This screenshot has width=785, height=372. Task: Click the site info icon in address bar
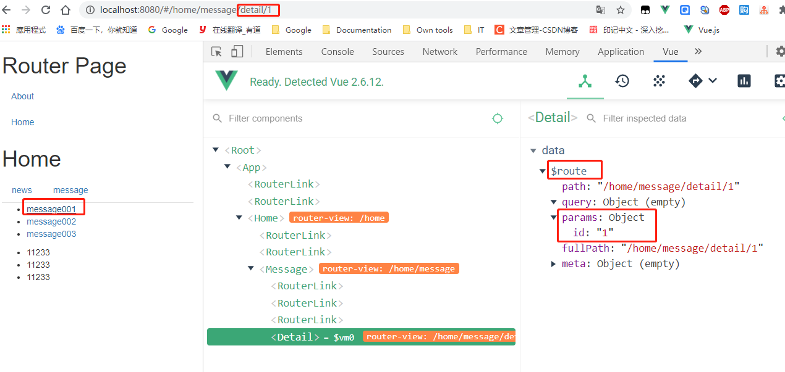click(x=90, y=10)
